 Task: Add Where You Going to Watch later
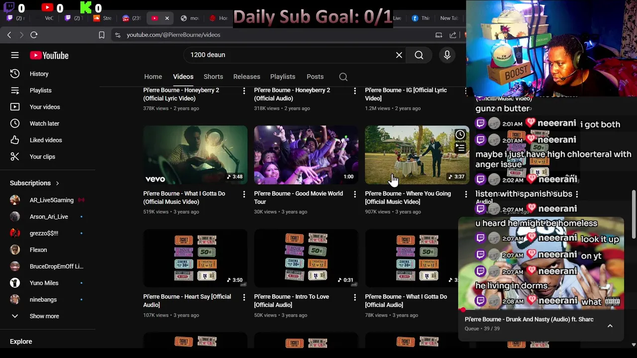click(460, 135)
